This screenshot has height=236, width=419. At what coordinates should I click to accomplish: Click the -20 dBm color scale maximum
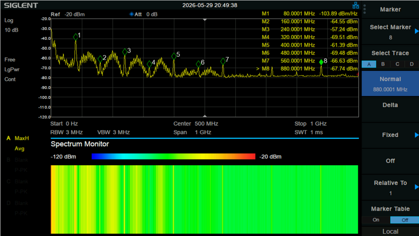[x=270, y=157]
